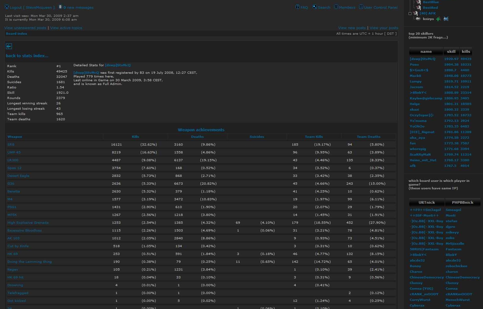The width and height of the screenshot is (483, 309).
Task: Click the Search magnifier icon in header
Action: pyautogui.click(x=314, y=7)
